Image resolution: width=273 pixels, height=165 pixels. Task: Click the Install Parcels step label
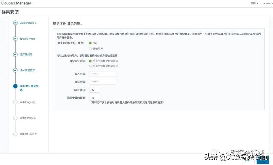coord(28,118)
